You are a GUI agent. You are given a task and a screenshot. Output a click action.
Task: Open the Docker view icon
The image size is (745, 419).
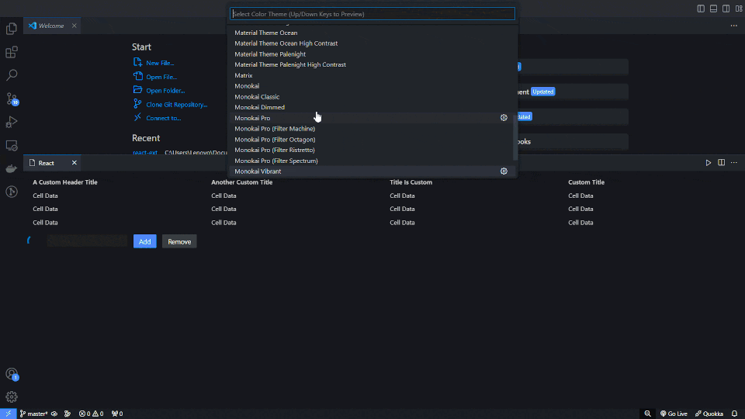coord(12,168)
